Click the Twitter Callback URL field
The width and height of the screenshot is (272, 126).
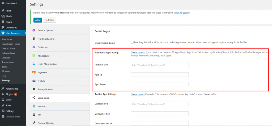[160, 104]
